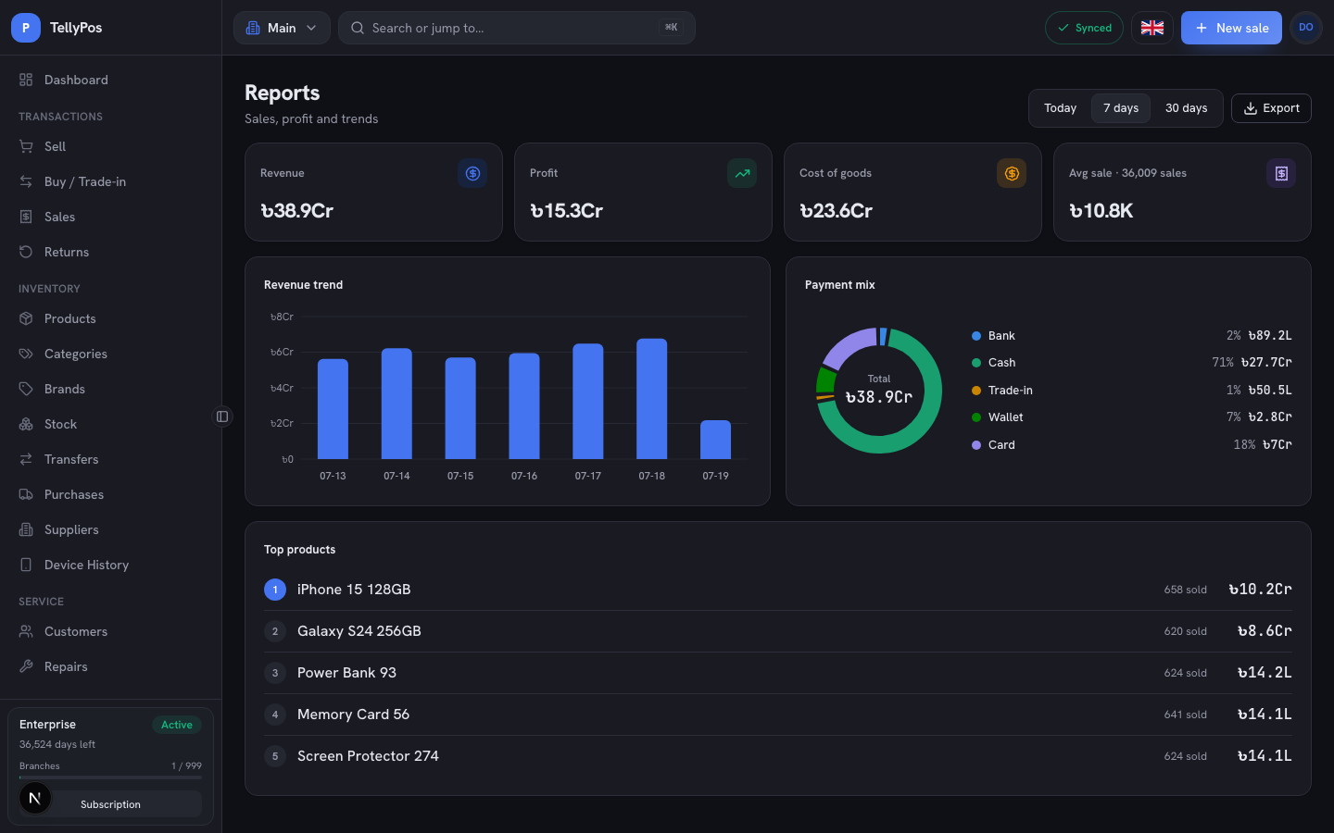Click the Wallet legend dot

coord(976,417)
